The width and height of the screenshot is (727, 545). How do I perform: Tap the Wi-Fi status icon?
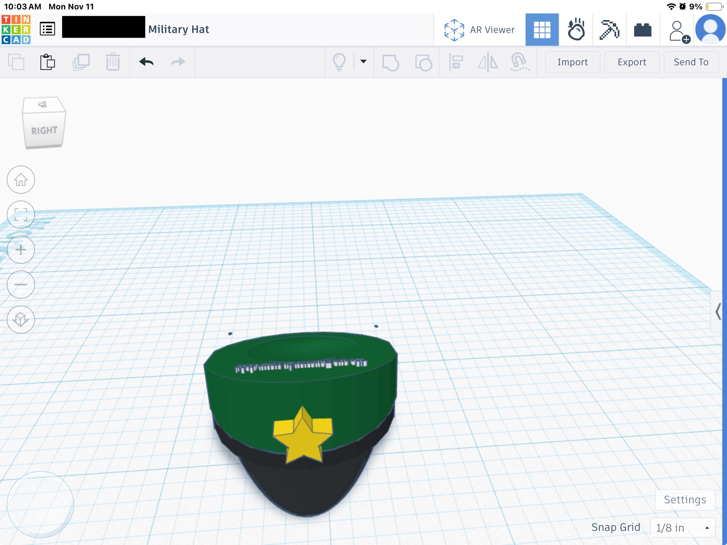[x=671, y=6]
